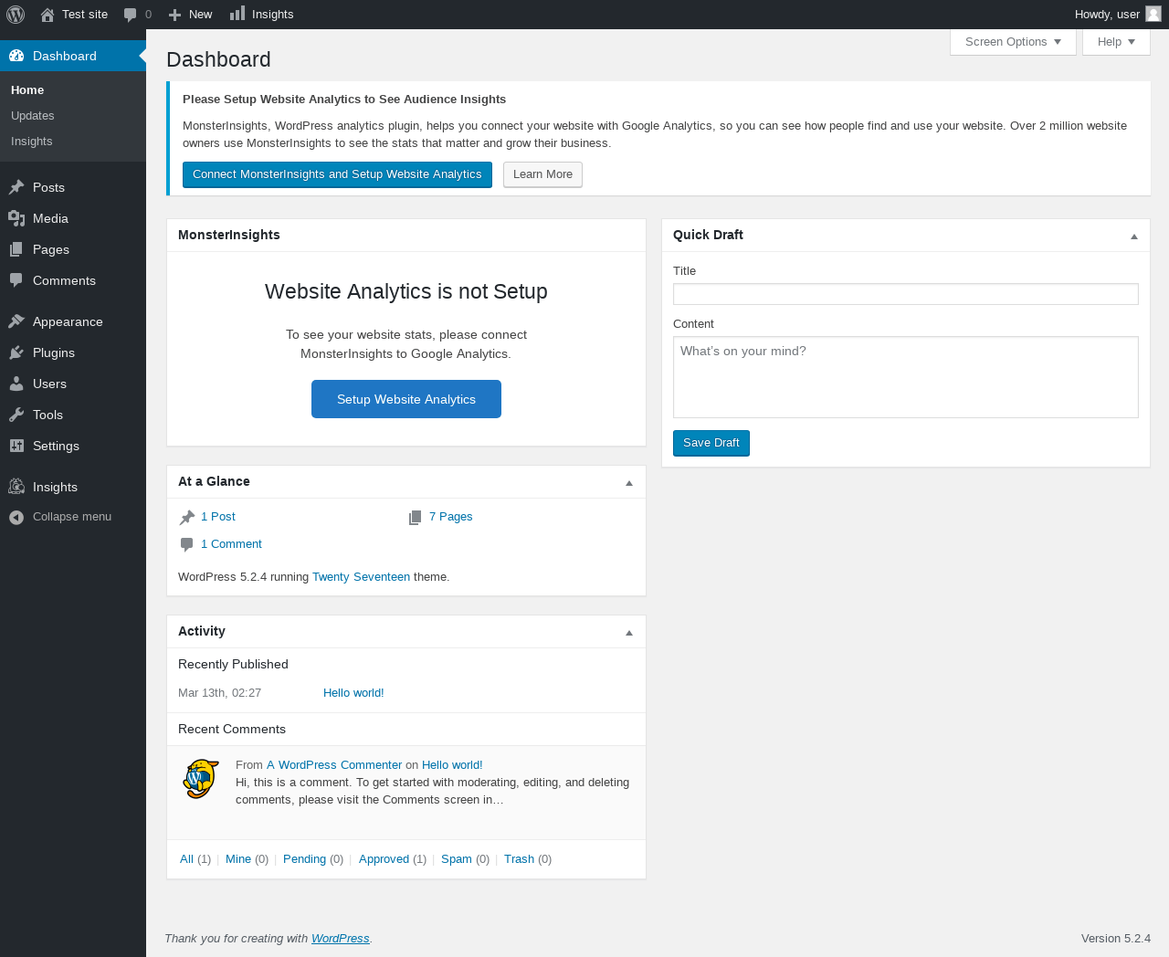Collapse the Activity widget
1169x957 pixels.
[x=629, y=633]
